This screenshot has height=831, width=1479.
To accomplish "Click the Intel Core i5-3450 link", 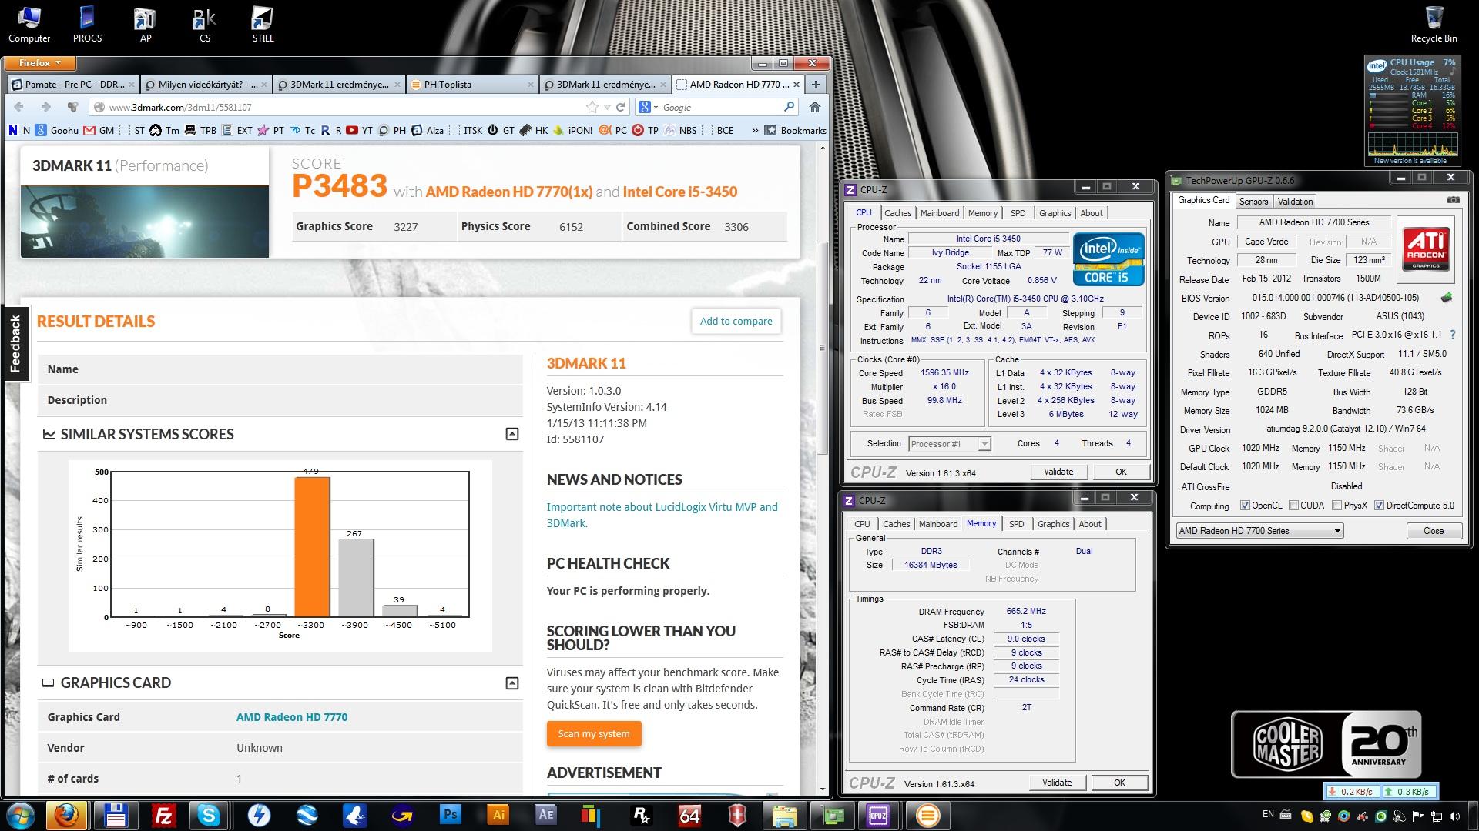I will (679, 192).
